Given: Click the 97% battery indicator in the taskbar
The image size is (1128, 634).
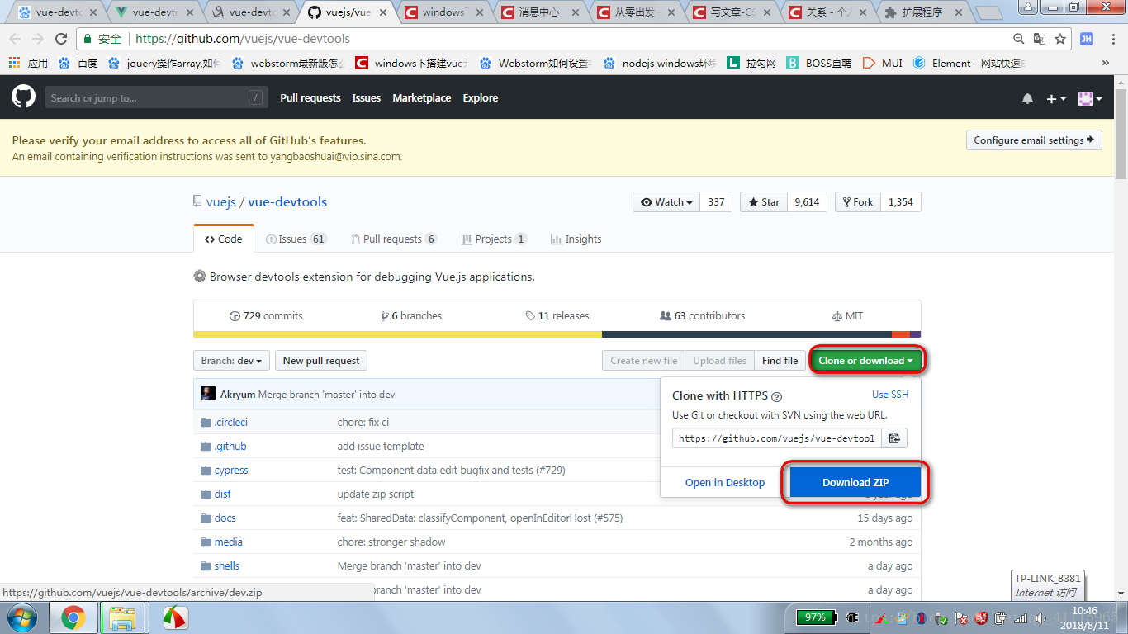Looking at the screenshot, I should (817, 617).
